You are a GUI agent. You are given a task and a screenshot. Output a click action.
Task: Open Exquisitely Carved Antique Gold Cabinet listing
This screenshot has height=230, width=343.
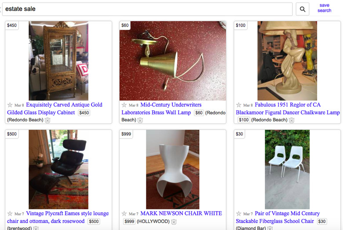click(x=55, y=109)
